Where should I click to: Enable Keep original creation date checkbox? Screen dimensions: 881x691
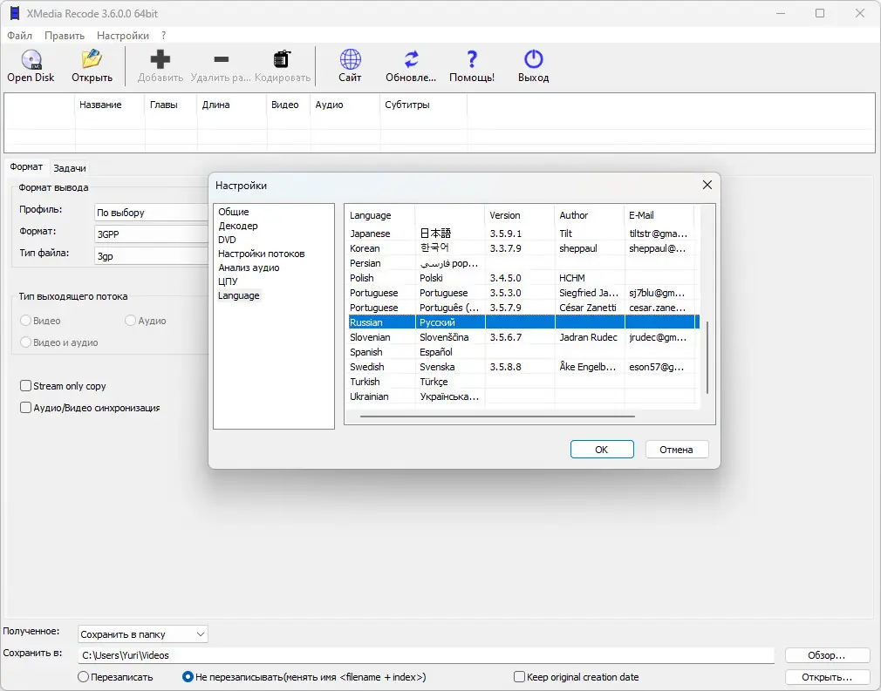coord(519,677)
